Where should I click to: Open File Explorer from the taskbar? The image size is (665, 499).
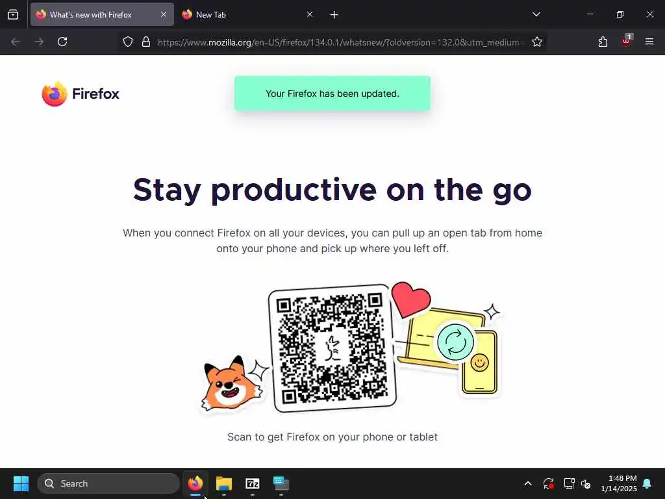(x=224, y=483)
